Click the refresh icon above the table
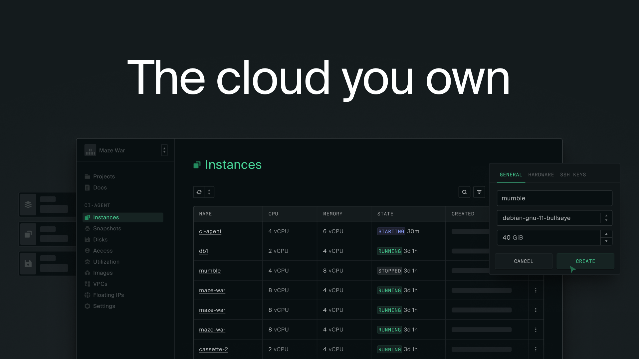This screenshot has width=639, height=359. [199, 192]
